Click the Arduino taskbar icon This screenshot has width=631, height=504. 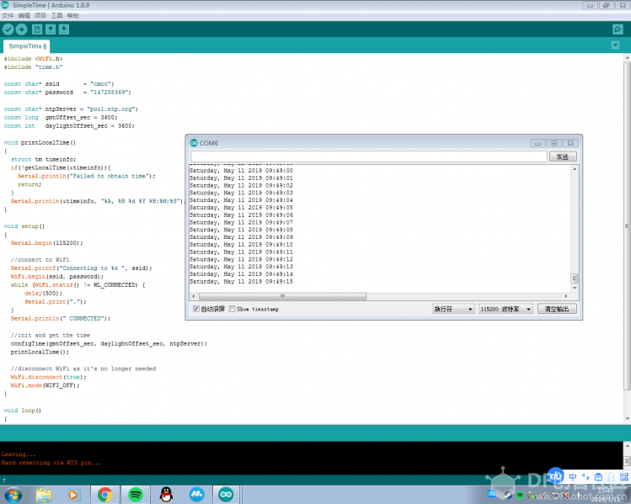point(226,495)
